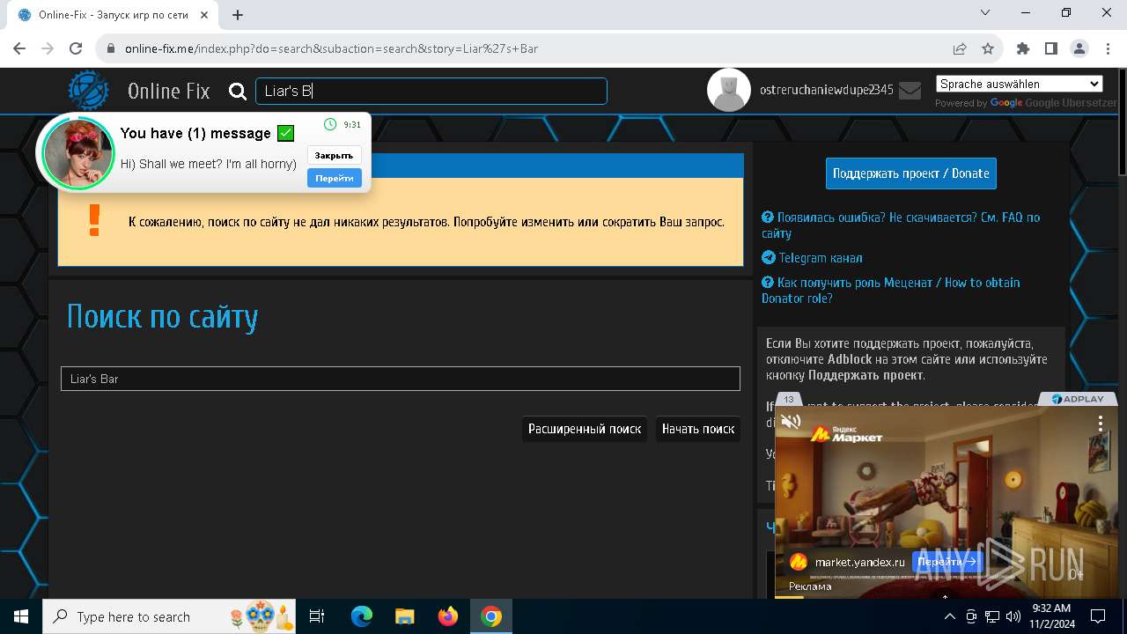Click the Online Fix gear logo
Viewport: 1127px width, 634px height.
pyautogui.click(x=89, y=91)
